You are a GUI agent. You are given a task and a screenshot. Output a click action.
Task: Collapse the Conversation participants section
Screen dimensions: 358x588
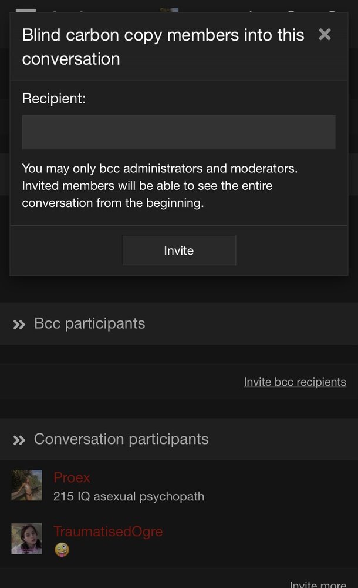(x=121, y=439)
